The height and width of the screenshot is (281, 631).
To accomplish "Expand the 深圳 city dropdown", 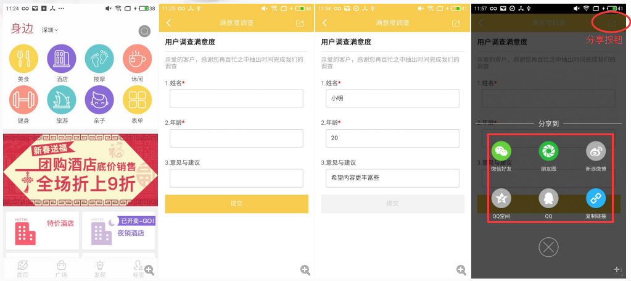I will 50,30.
